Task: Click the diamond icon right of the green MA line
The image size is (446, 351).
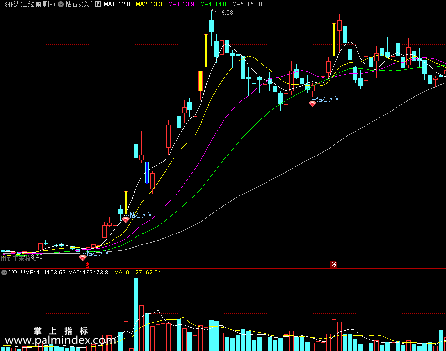Action: (x=312, y=104)
